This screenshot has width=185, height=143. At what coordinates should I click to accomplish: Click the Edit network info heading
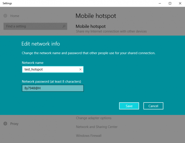41,44
